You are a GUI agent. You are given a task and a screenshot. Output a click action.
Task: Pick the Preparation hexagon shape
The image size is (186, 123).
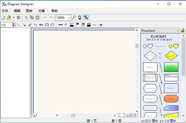pos(150,88)
